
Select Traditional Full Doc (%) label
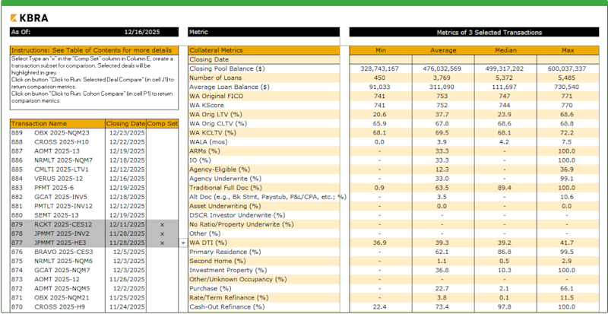pos(226,188)
